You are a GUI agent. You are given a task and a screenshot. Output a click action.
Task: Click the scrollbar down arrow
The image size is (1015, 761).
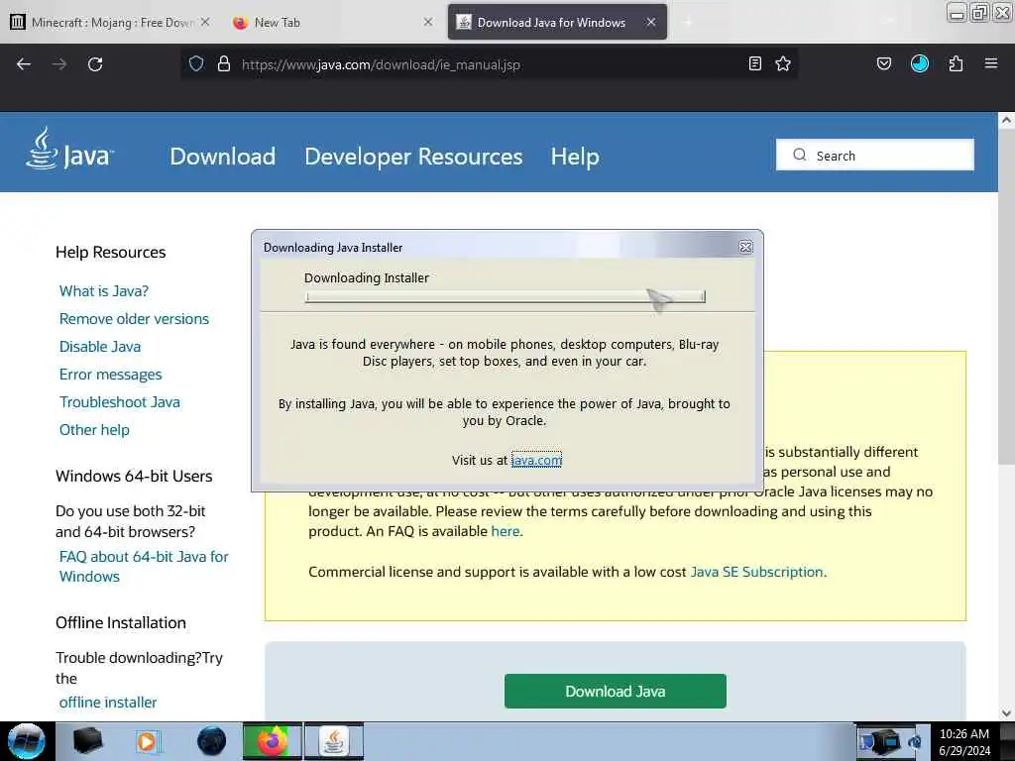[x=1006, y=713]
